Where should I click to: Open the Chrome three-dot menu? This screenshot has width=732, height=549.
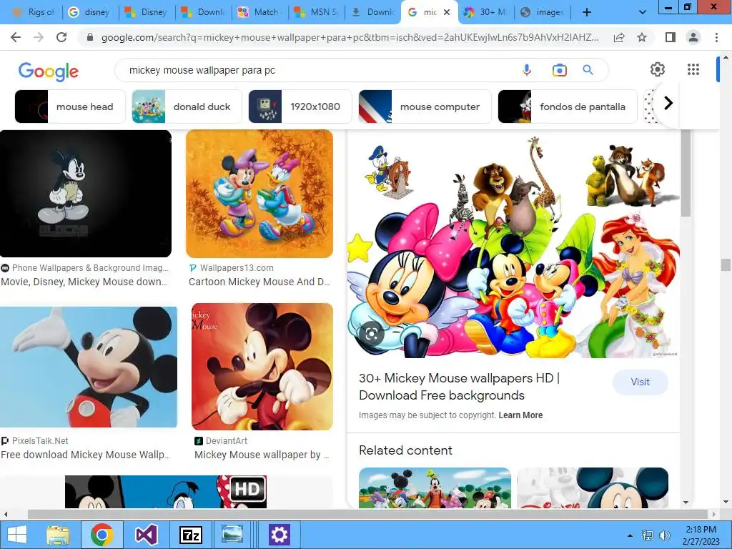(x=716, y=37)
